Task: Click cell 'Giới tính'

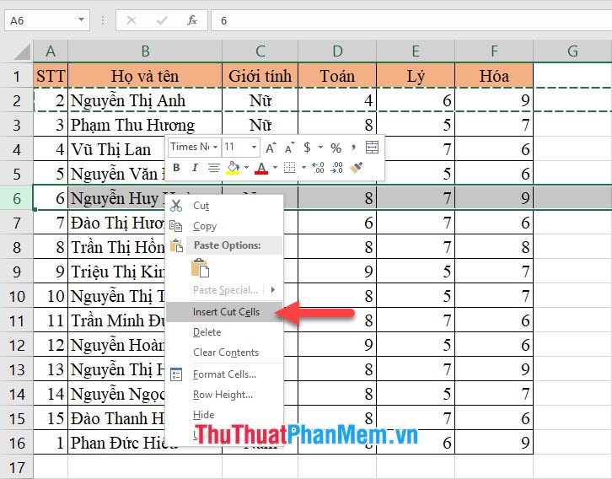Action: (x=260, y=76)
